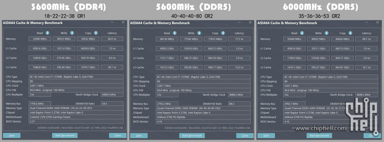
Task: Click Write info icon in DDR4-3600 window
Action: [x=72, y=33]
